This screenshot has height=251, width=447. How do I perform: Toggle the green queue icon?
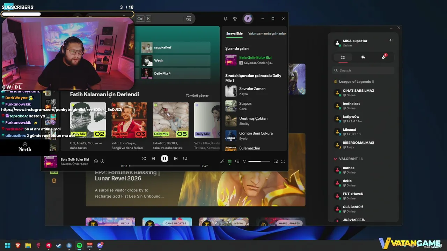[x=230, y=161]
